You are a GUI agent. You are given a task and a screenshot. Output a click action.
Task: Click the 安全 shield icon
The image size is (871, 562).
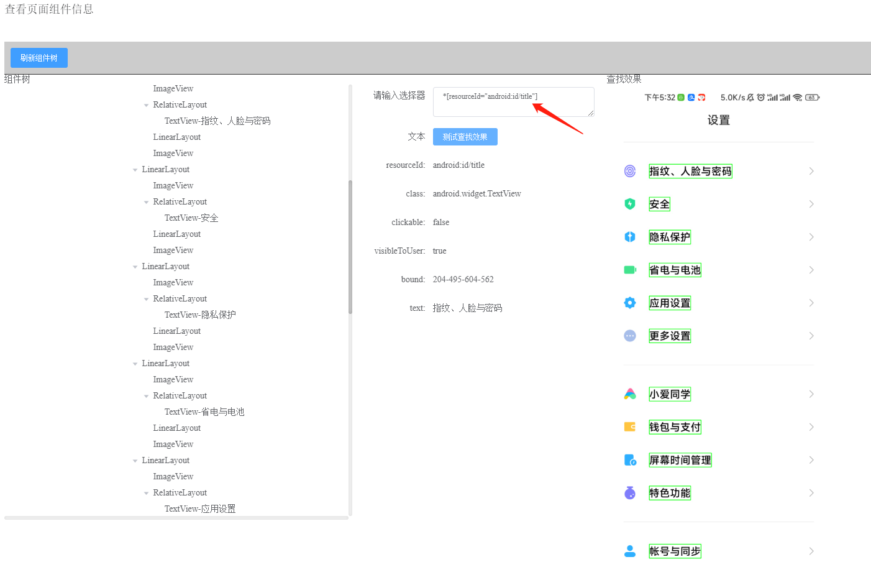click(x=630, y=203)
